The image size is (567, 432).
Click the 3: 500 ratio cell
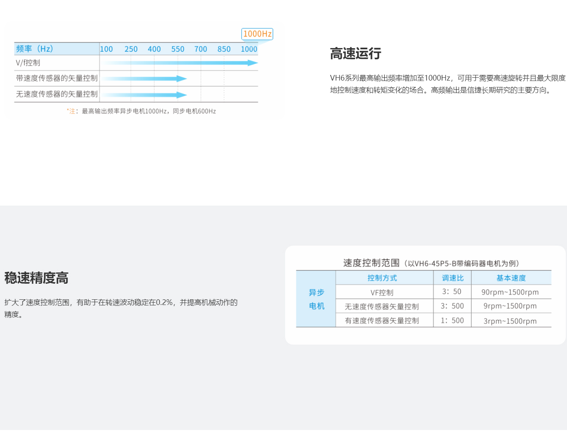pos(452,306)
